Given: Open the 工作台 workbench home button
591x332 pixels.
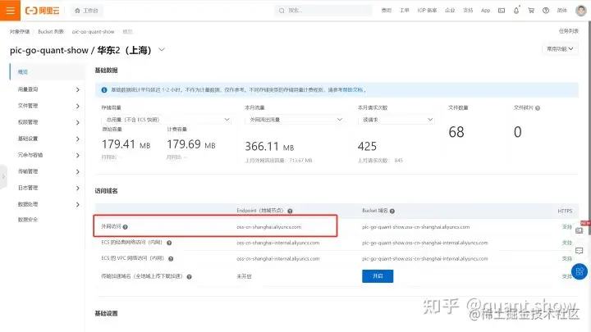Looking at the screenshot, I should point(87,11).
